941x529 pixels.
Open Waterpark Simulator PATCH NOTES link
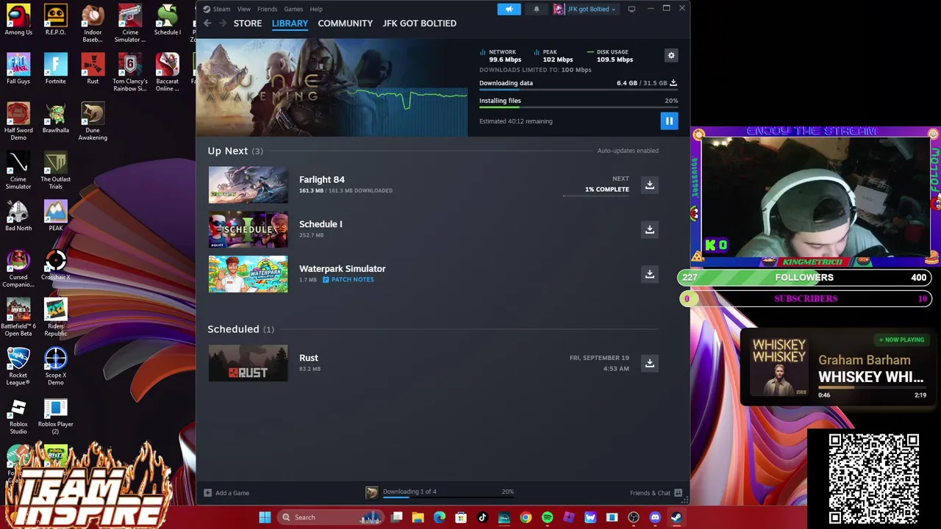pos(348,280)
